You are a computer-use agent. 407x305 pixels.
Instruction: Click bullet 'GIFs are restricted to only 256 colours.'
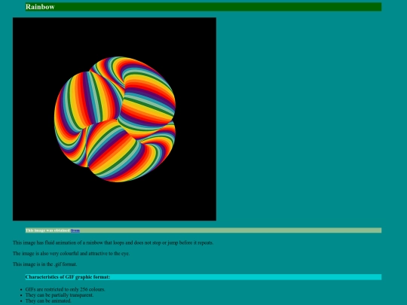pos(65,289)
